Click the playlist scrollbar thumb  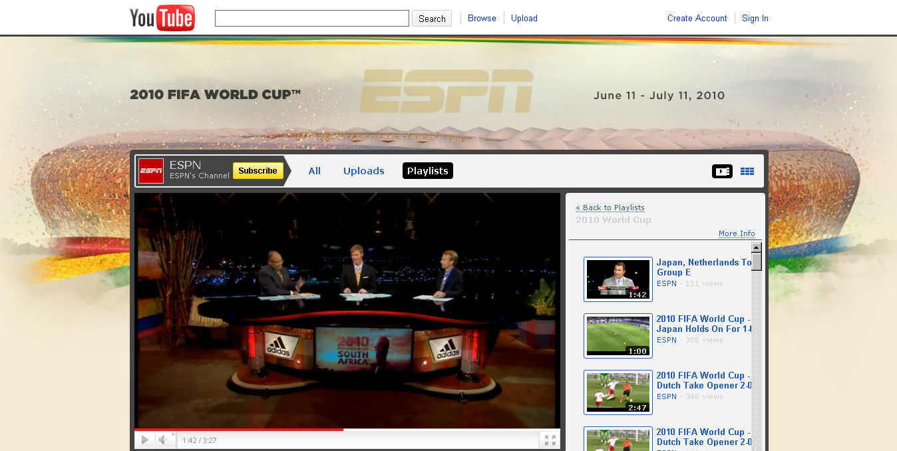tap(757, 261)
